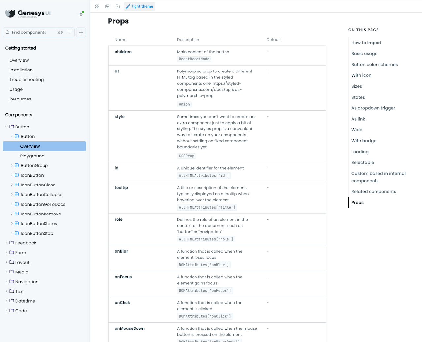Toggle the background image icon in toolbar

click(107, 6)
